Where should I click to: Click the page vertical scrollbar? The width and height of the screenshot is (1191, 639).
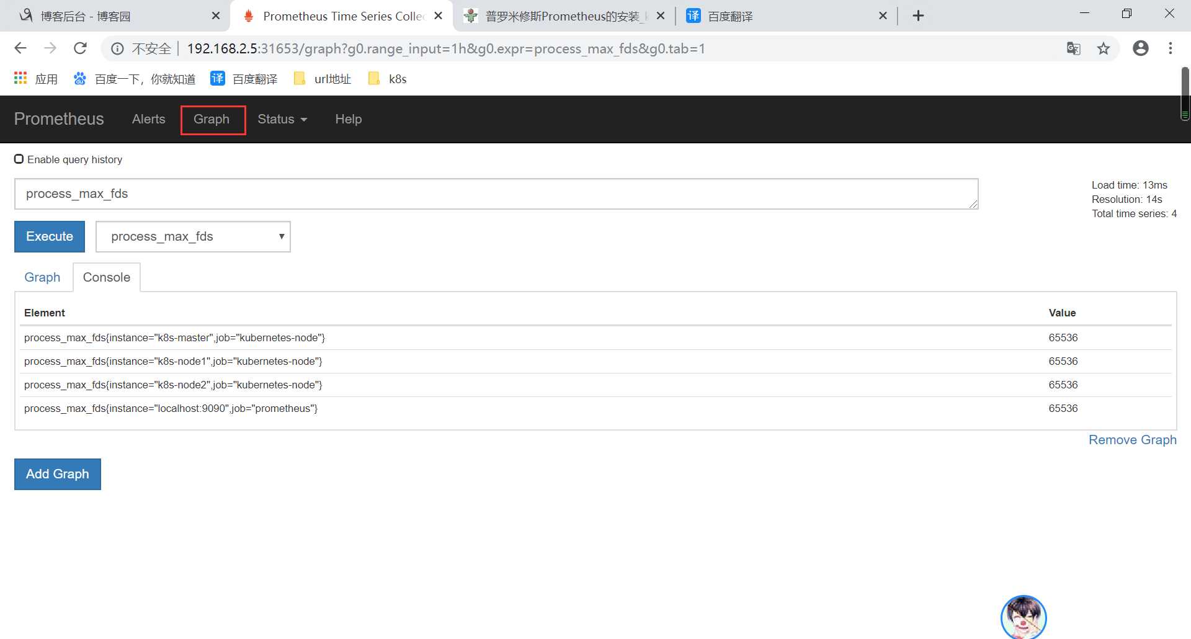(x=1185, y=93)
